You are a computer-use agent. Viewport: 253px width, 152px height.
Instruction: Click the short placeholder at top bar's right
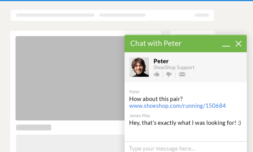pyautogui.click(x=202, y=15)
